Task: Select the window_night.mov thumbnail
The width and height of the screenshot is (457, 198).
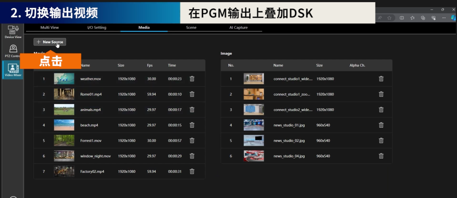Action: tap(64, 156)
